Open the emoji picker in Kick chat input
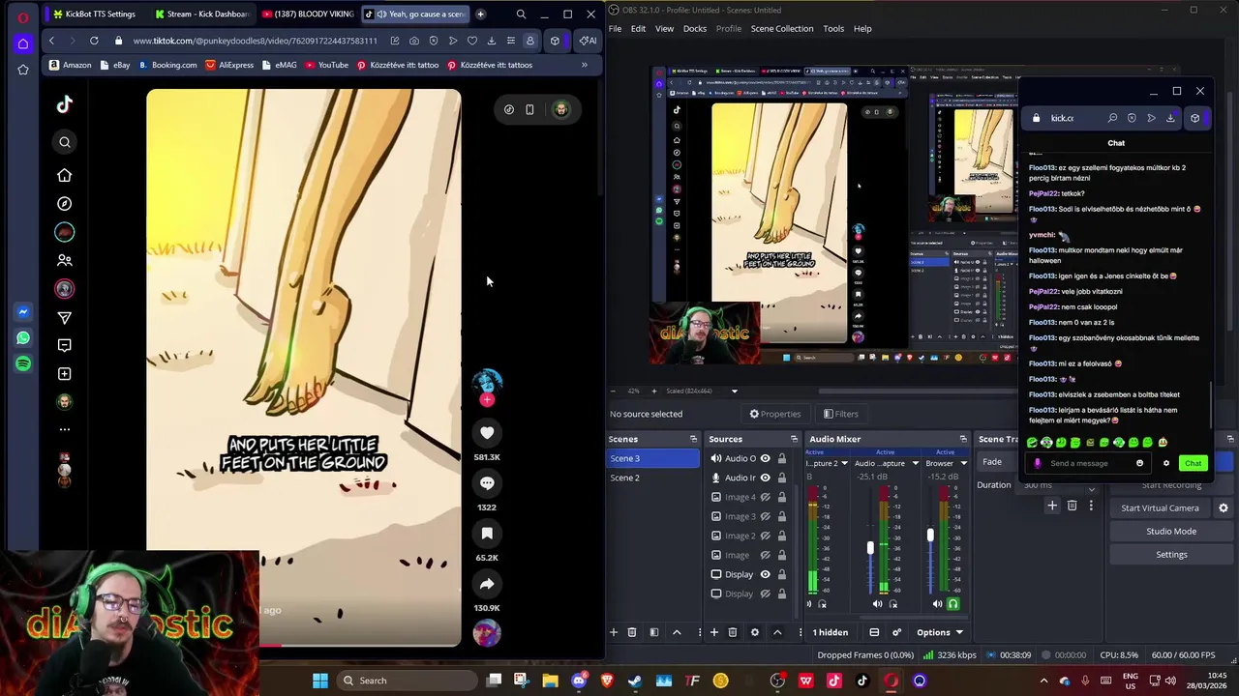The image size is (1239, 696). [1139, 463]
